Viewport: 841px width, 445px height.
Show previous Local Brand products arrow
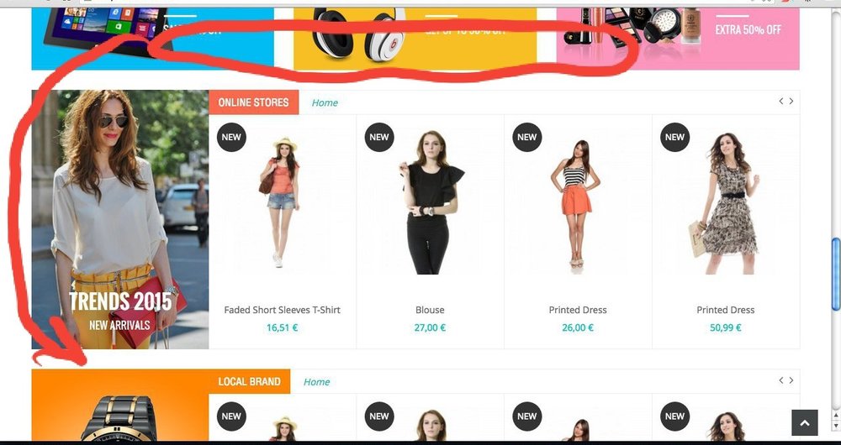point(781,380)
